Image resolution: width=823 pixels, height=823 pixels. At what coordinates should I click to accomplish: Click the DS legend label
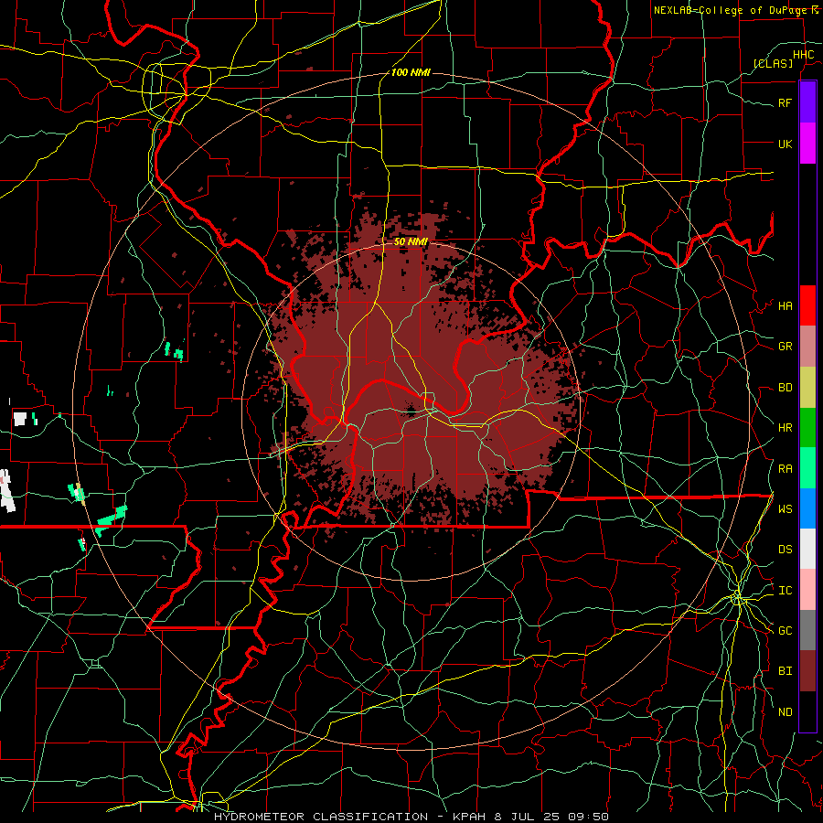(x=785, y=550)
